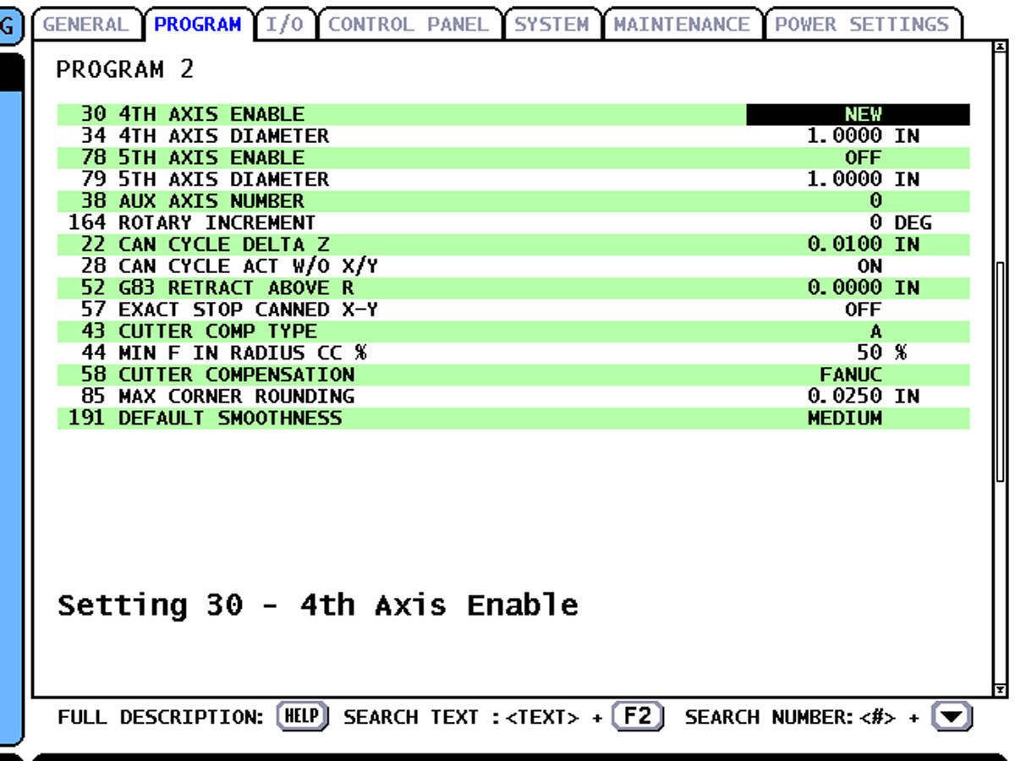Select row 57 EXACT STOP CANNED X-Y
1015x761 pixels.
click(513, 309)
